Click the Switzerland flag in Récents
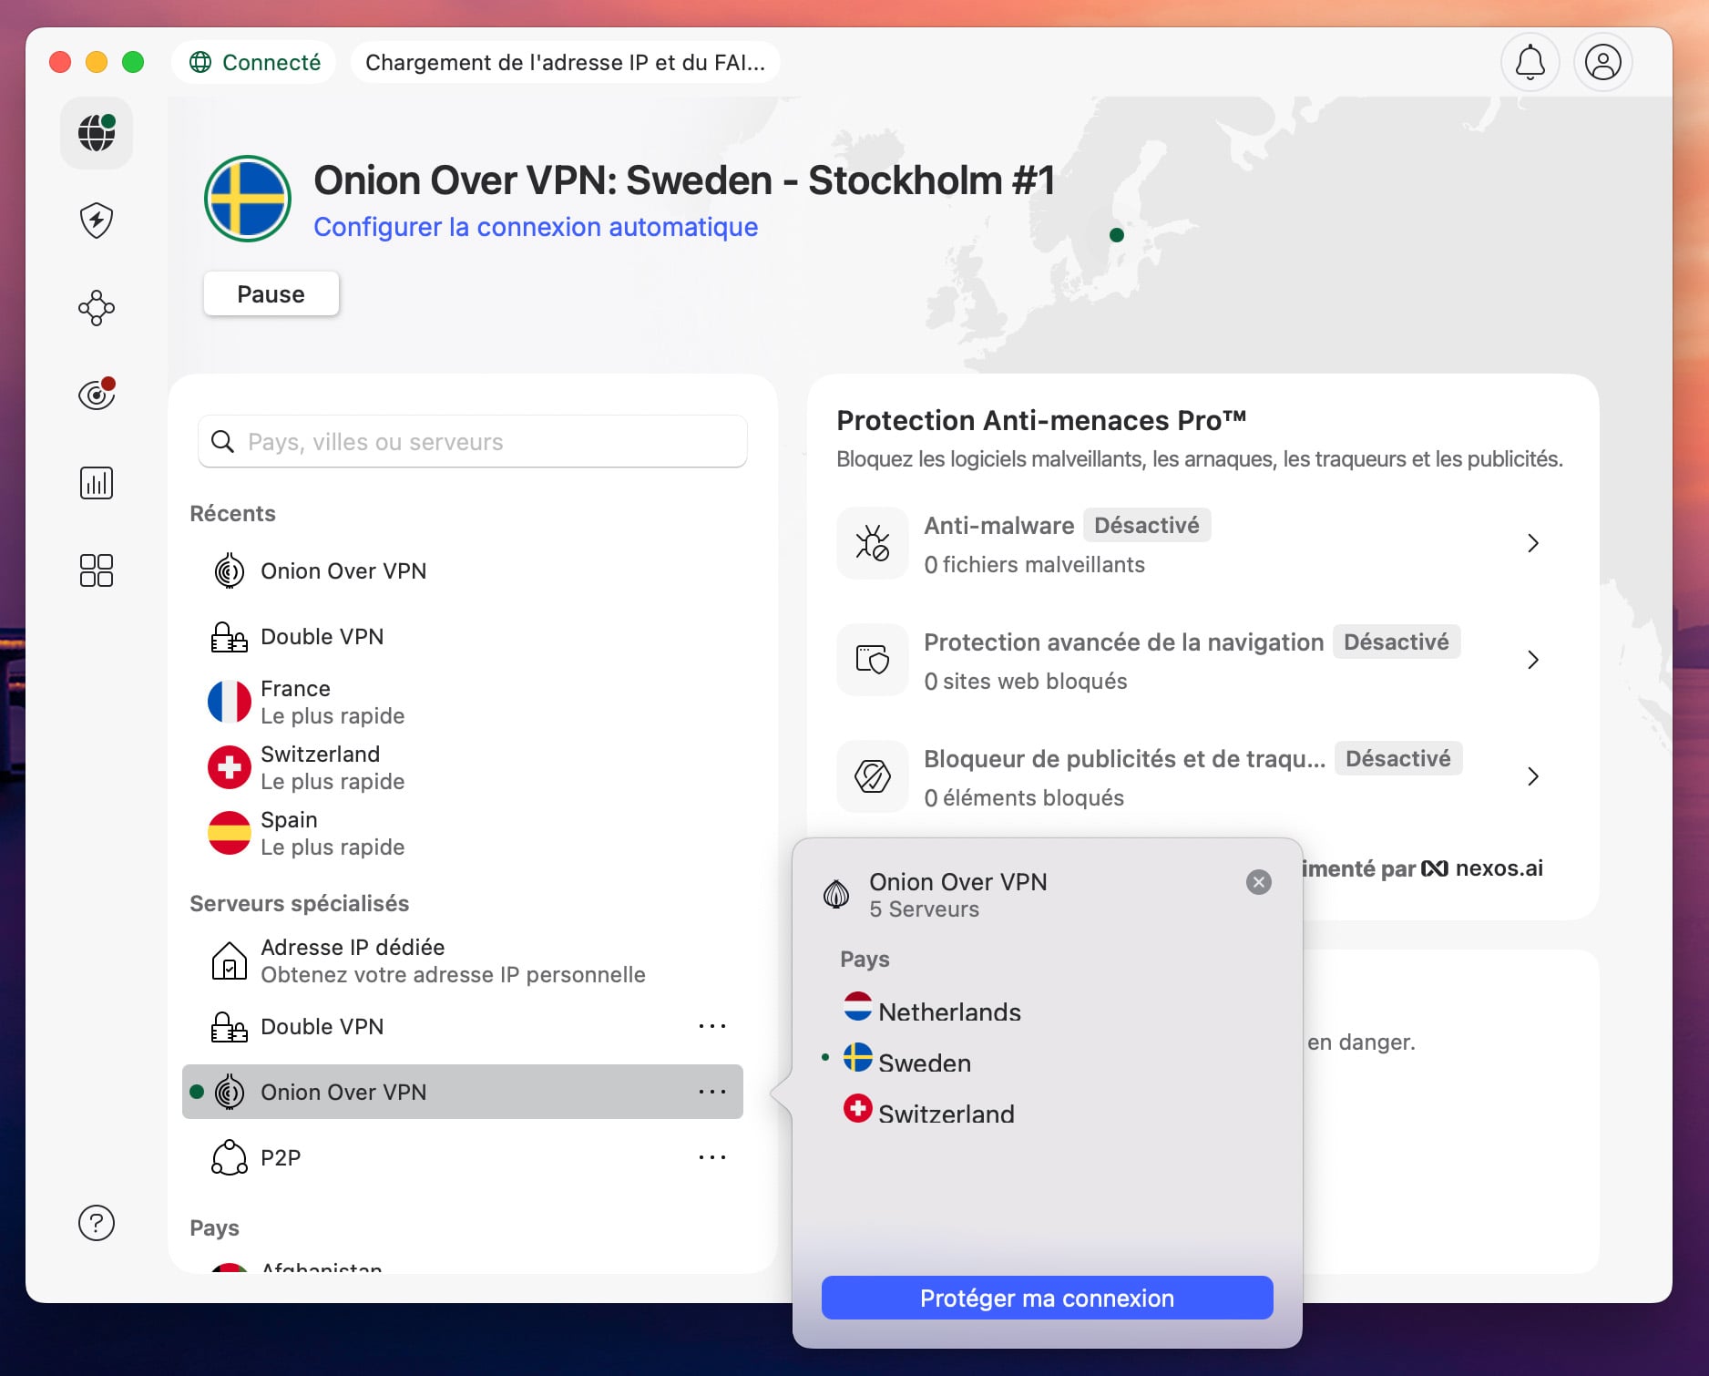 (230, 768)
